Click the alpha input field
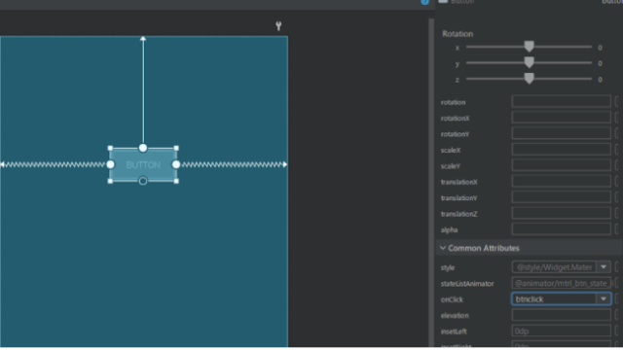The width and height of the screenshot is (623, 350). point(561,229)
